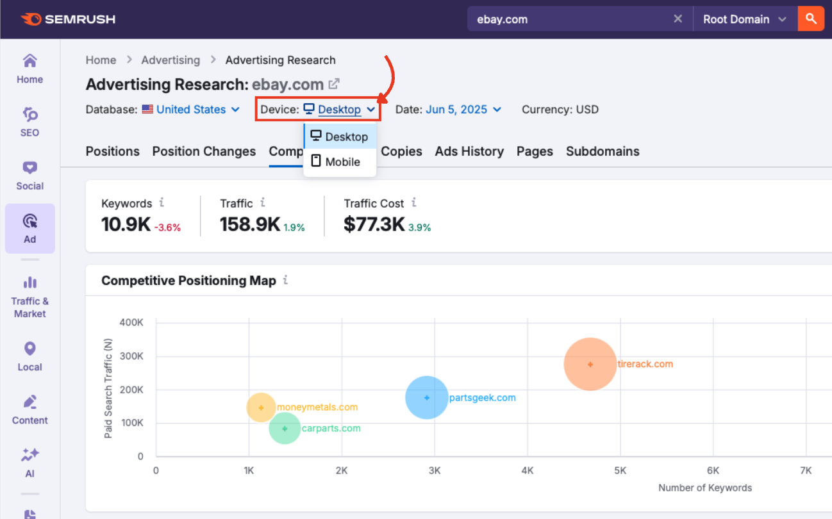Open the SEO sidebar section

pos(30,122)
